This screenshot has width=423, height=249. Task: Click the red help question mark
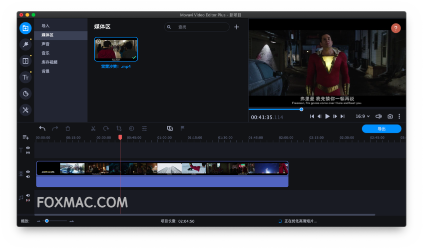[396, 28]
